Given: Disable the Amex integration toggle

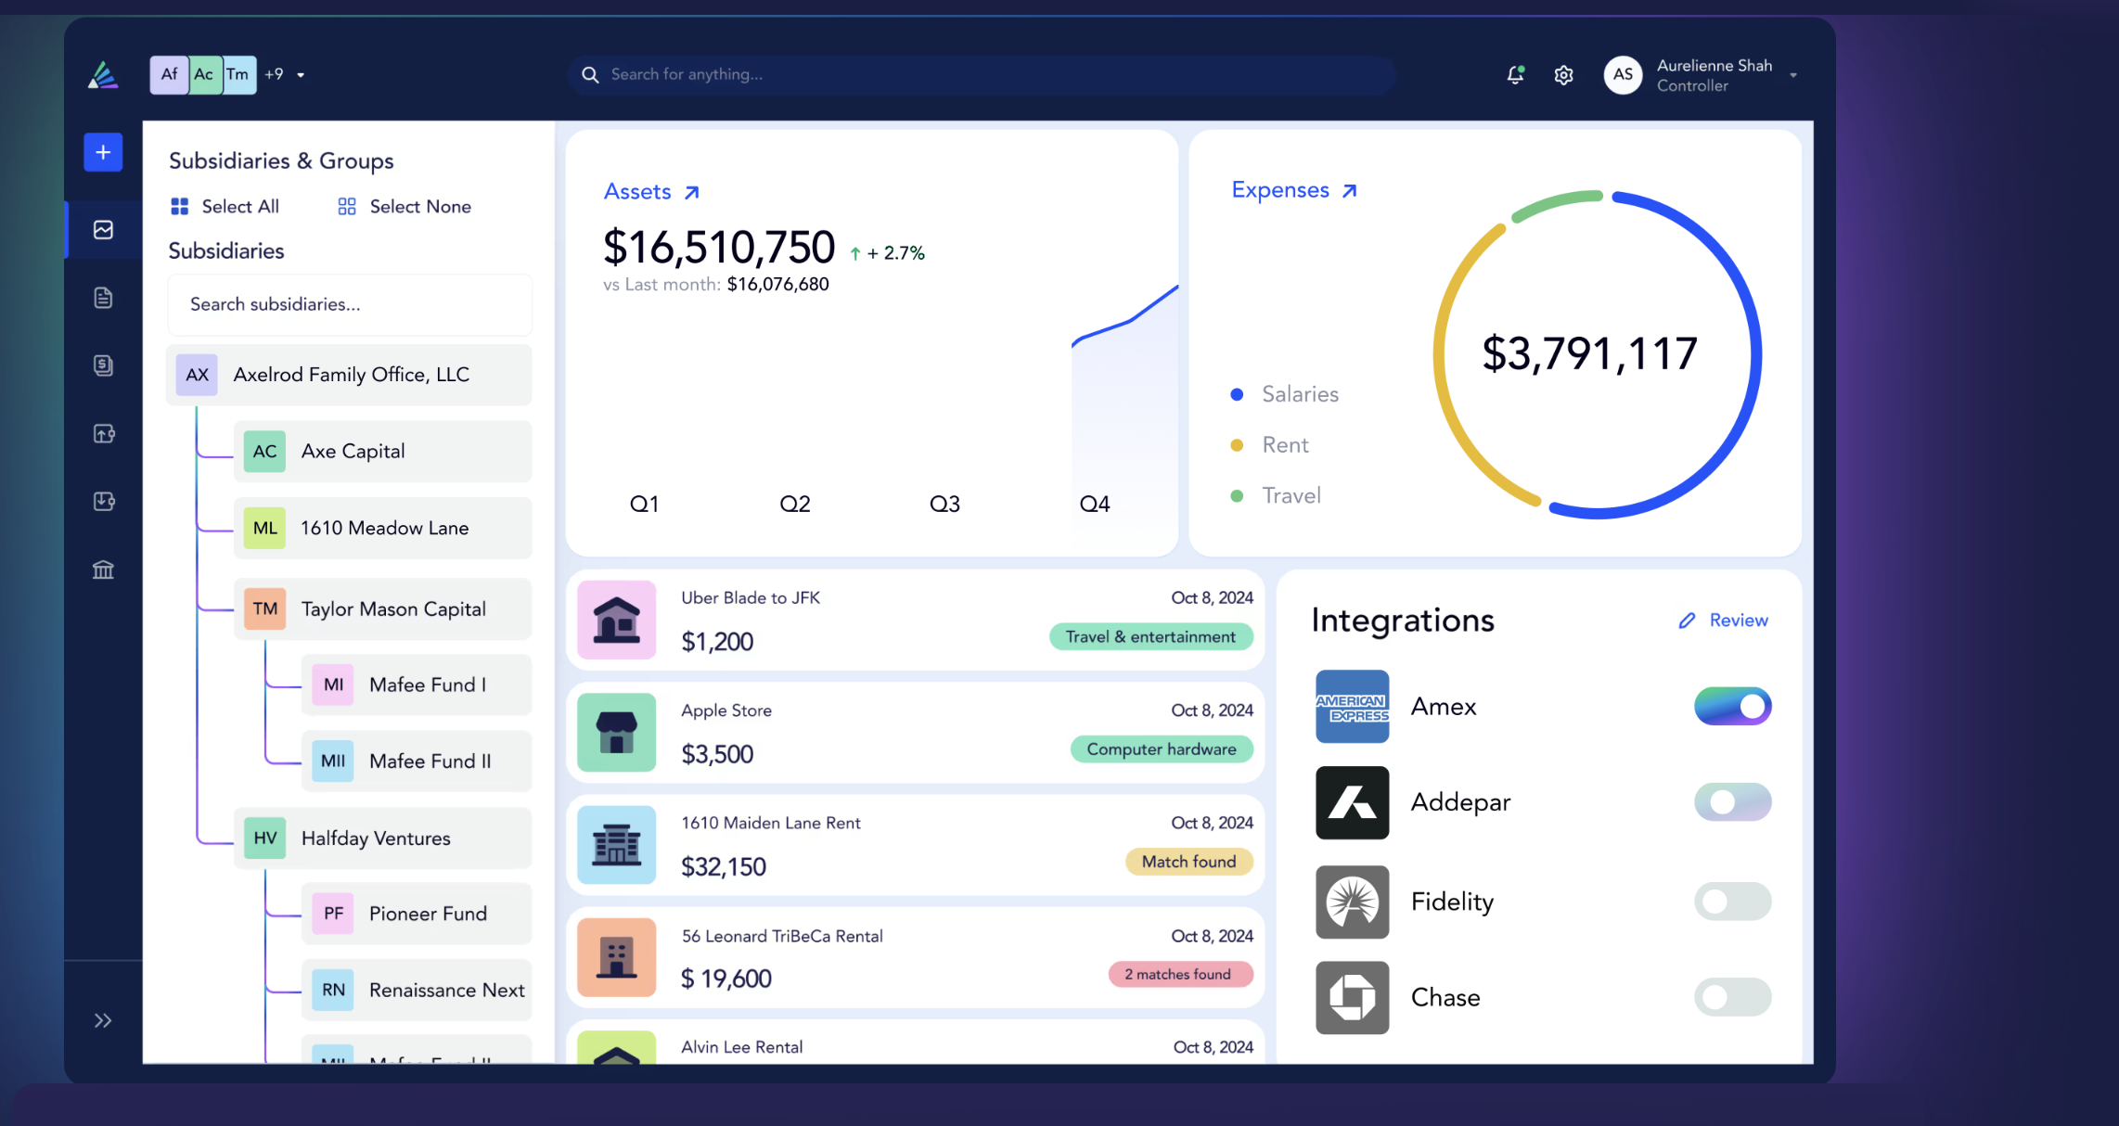Looking at the screenshot, I should [1732, 706].
